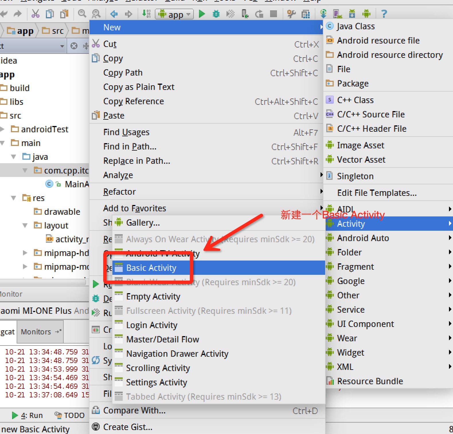Open the TODO tool window tab
Viewport: 453px width, 434px height.
tap(69, 415)
